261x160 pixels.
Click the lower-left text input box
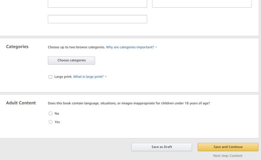(97, 19)
